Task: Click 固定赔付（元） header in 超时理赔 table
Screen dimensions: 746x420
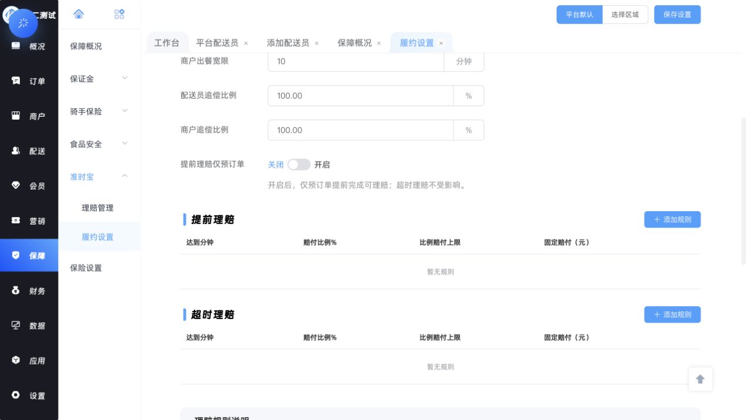Action: 567,337
